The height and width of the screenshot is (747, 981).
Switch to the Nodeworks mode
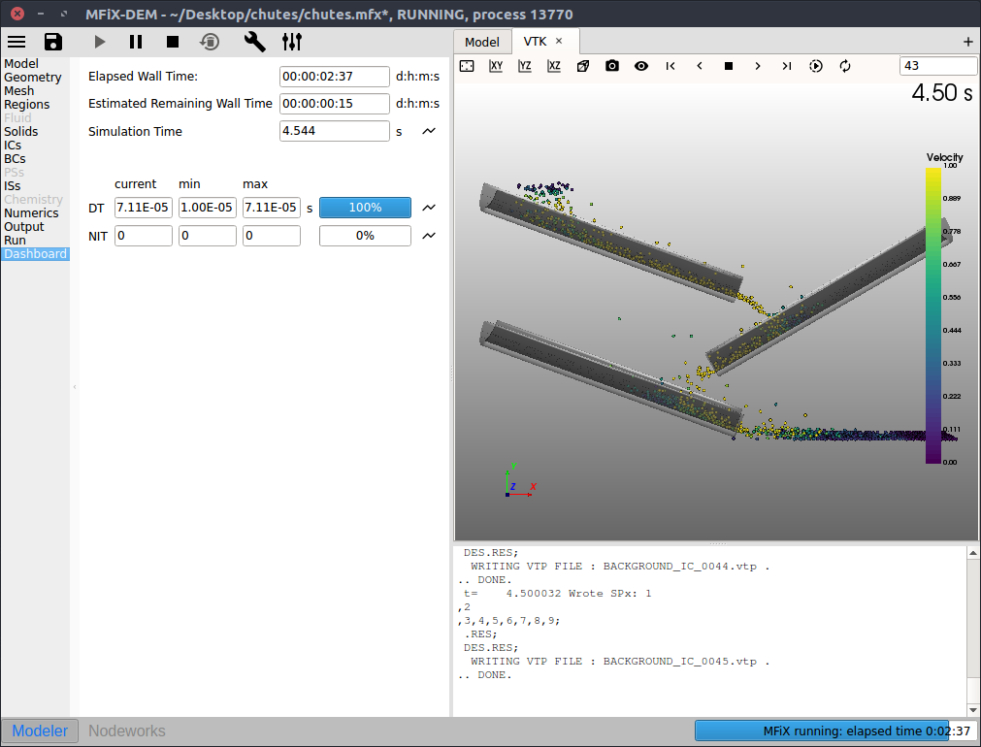pyautogui.click(x=127, y=731)
